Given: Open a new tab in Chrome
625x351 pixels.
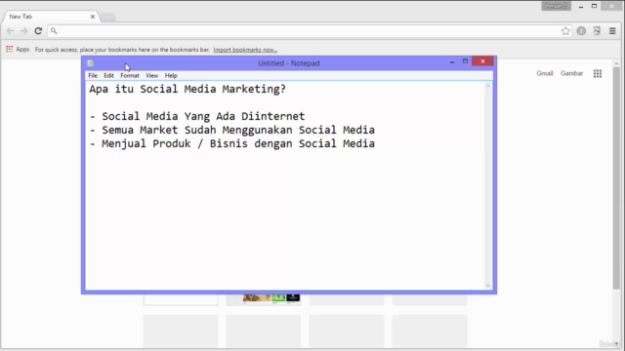Looking at the screenshot, I should point(108,17).
